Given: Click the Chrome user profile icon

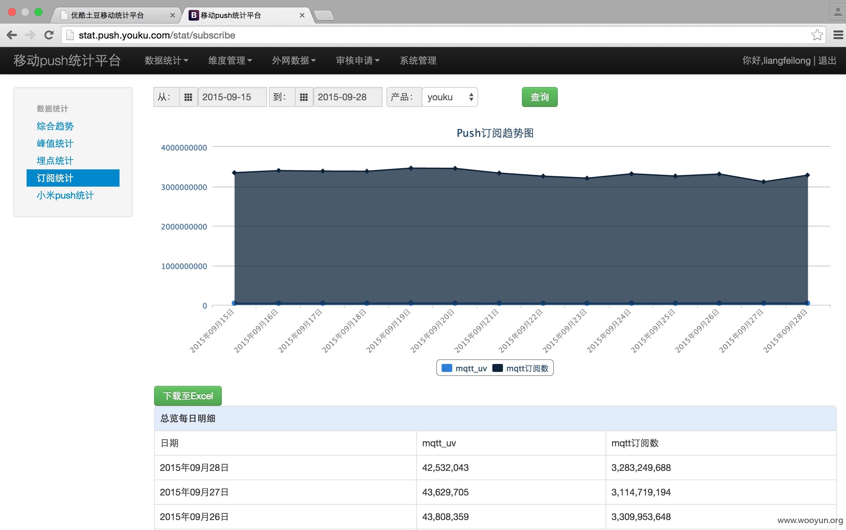Looking at the screenshot, I should pos(838,13).
